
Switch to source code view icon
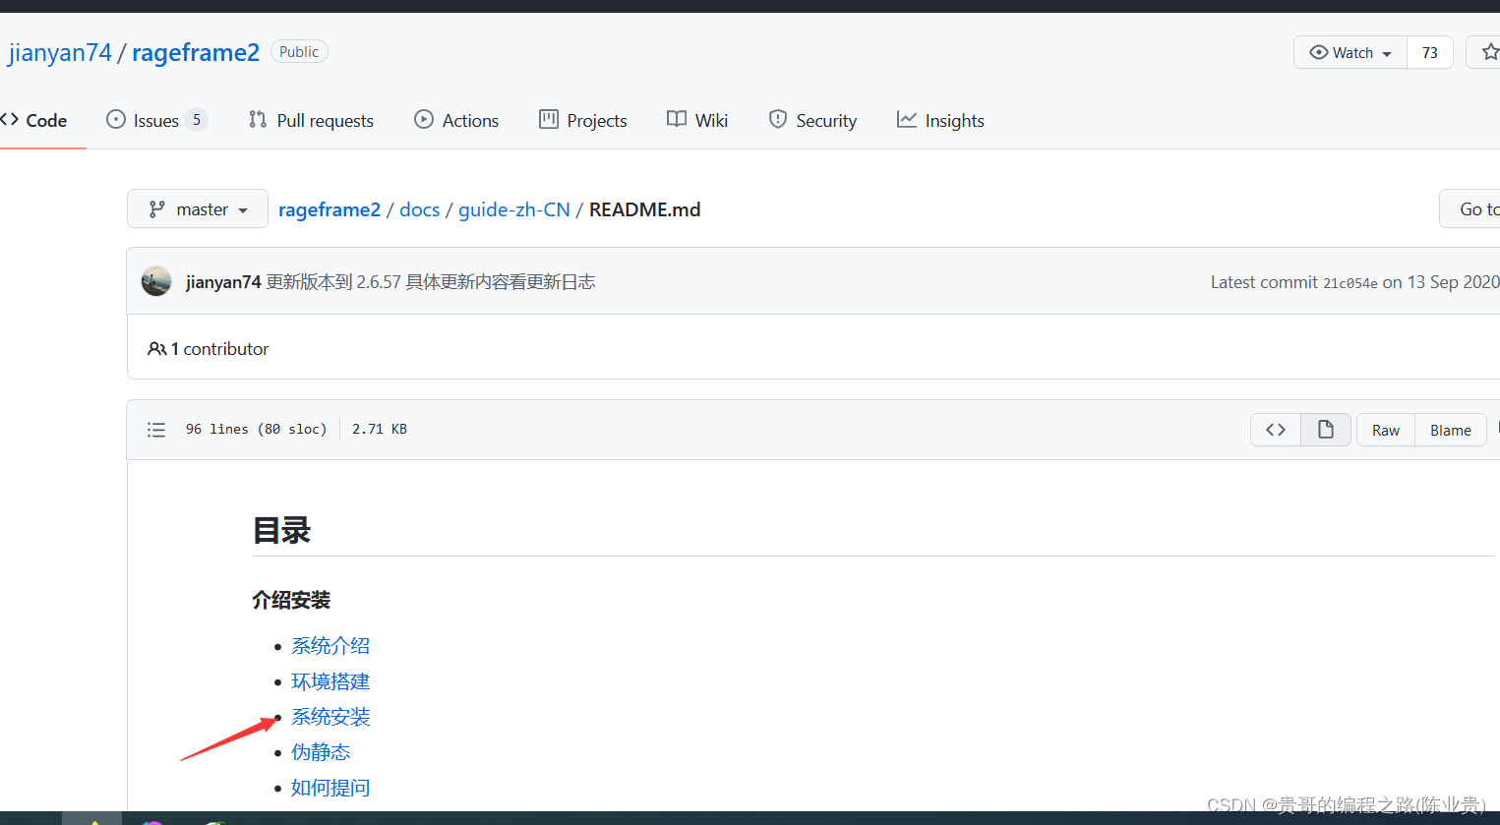pyautogui.click(x=1276, y=430)
